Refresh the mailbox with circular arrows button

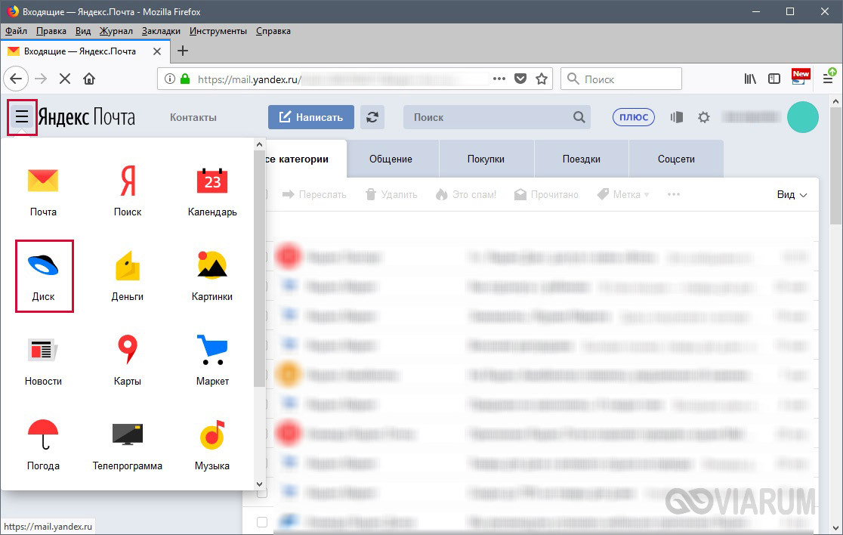[372, 117]
